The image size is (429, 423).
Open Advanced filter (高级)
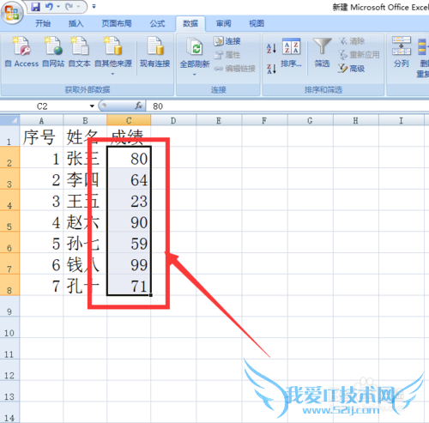coord(352,69)
